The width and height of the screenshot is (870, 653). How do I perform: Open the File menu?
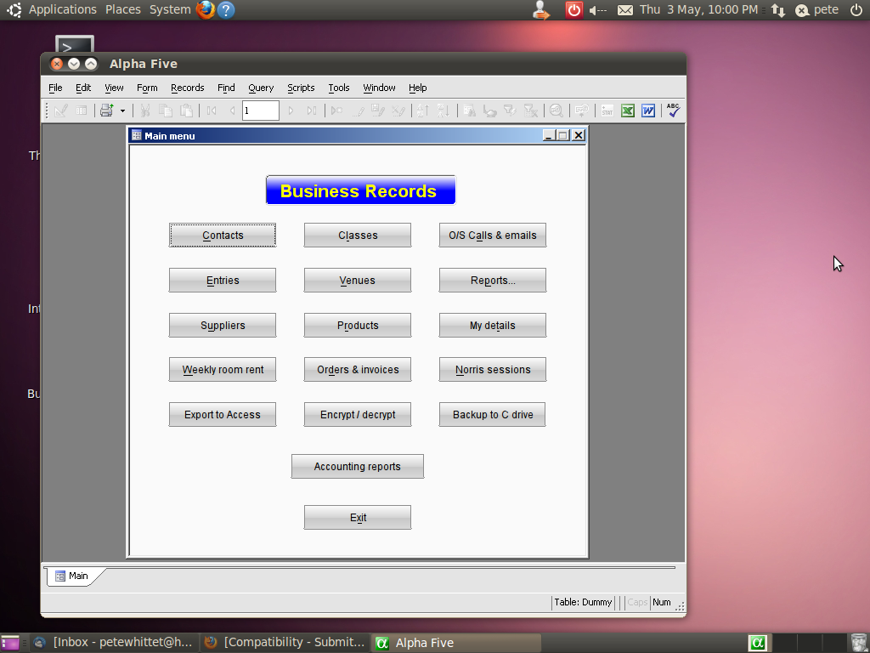click(55, 88)
